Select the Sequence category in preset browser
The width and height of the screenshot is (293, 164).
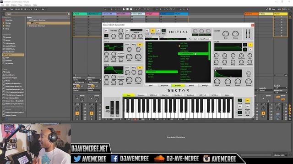tap(162, 72)
